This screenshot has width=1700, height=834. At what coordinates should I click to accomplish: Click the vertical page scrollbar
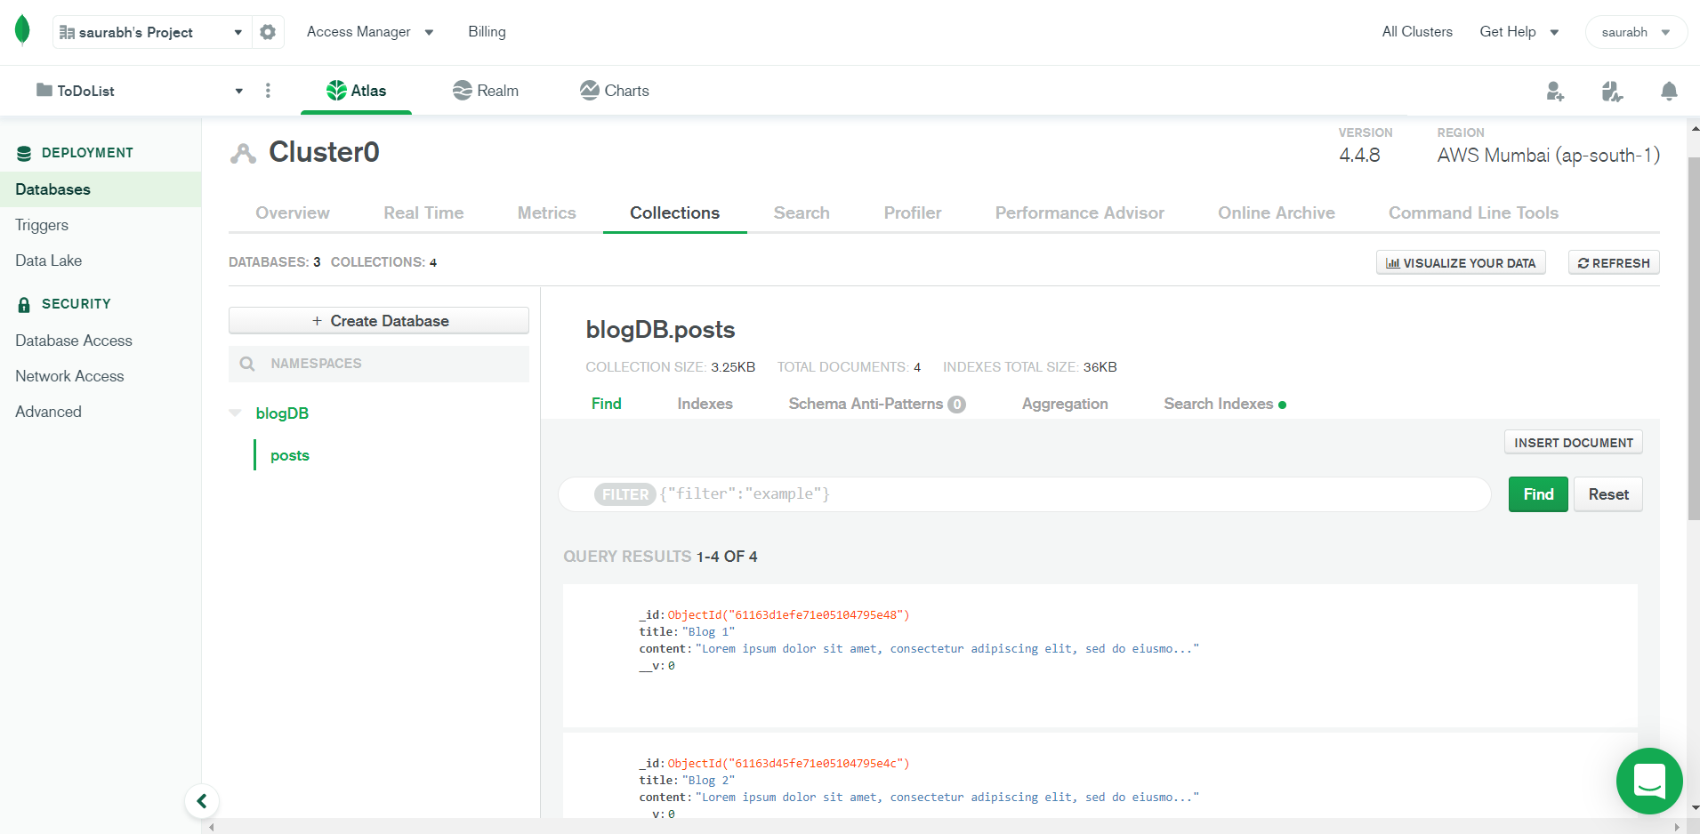pyautogui.click(x=1694, y=338)
